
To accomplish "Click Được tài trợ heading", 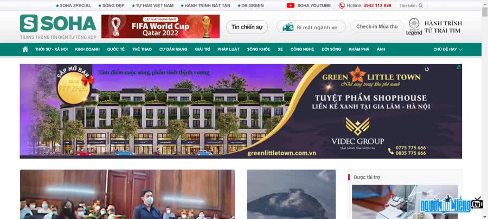I will (x=367, y=177).
